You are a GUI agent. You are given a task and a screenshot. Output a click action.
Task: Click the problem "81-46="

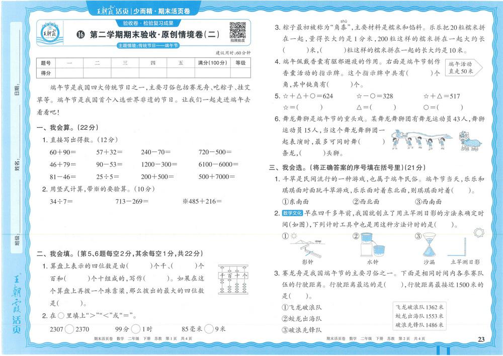pos(62,176)
